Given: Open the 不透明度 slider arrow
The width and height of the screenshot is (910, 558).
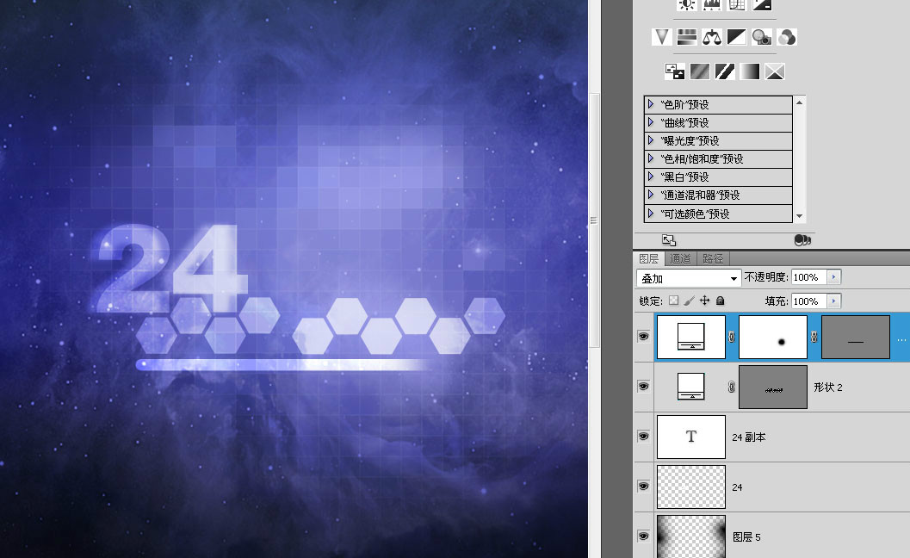Looking at the screenshot, I should point(834,277).
